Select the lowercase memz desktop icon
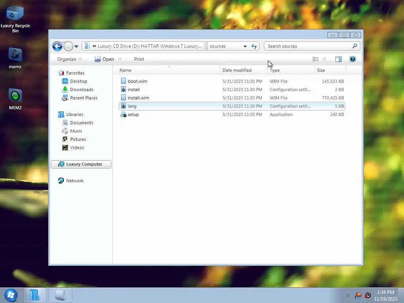The height and width of the screenshot is (303, 404). [15, 58]
